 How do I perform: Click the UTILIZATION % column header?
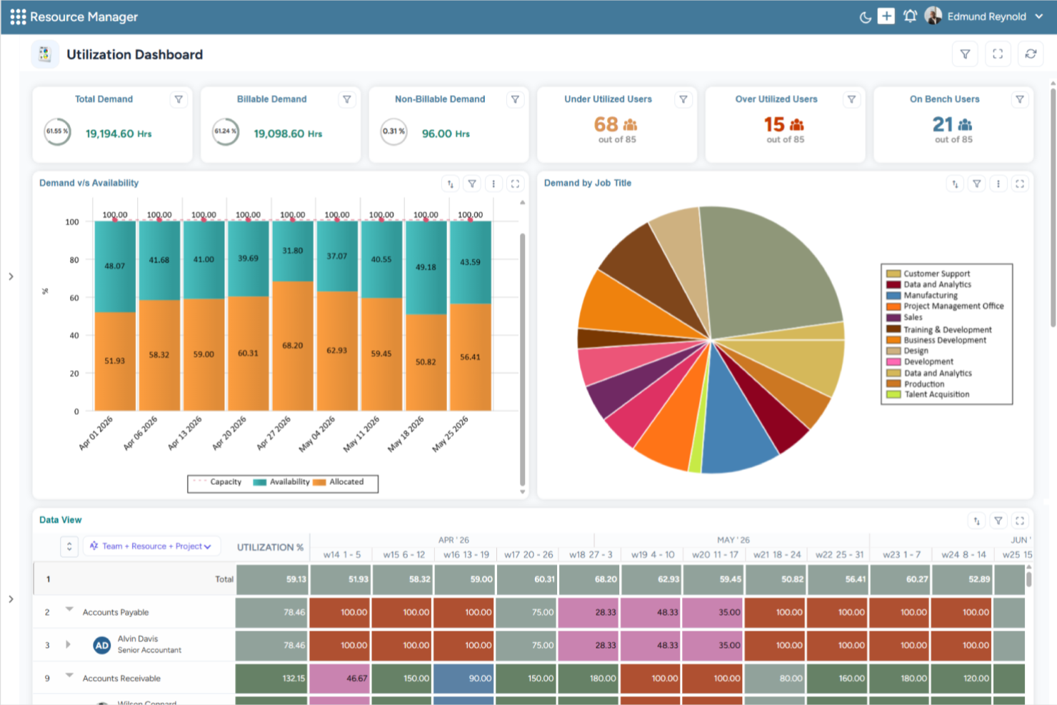270,547
